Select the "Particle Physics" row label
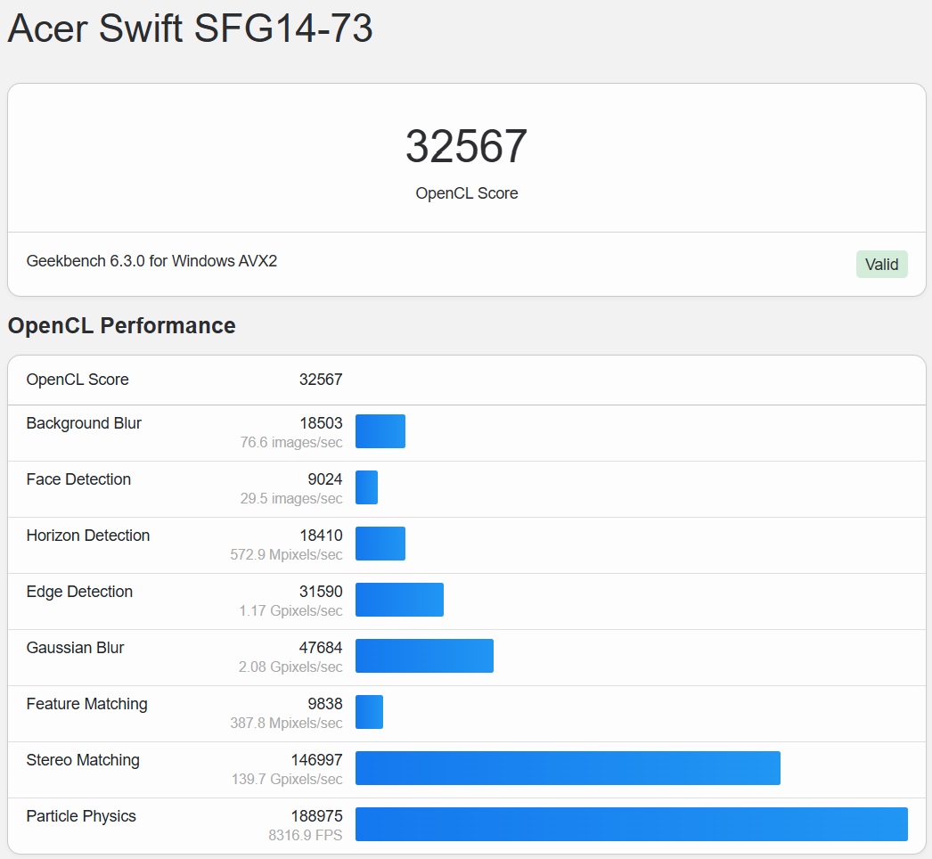The image size is (932, 859). [x=81, y=816]
